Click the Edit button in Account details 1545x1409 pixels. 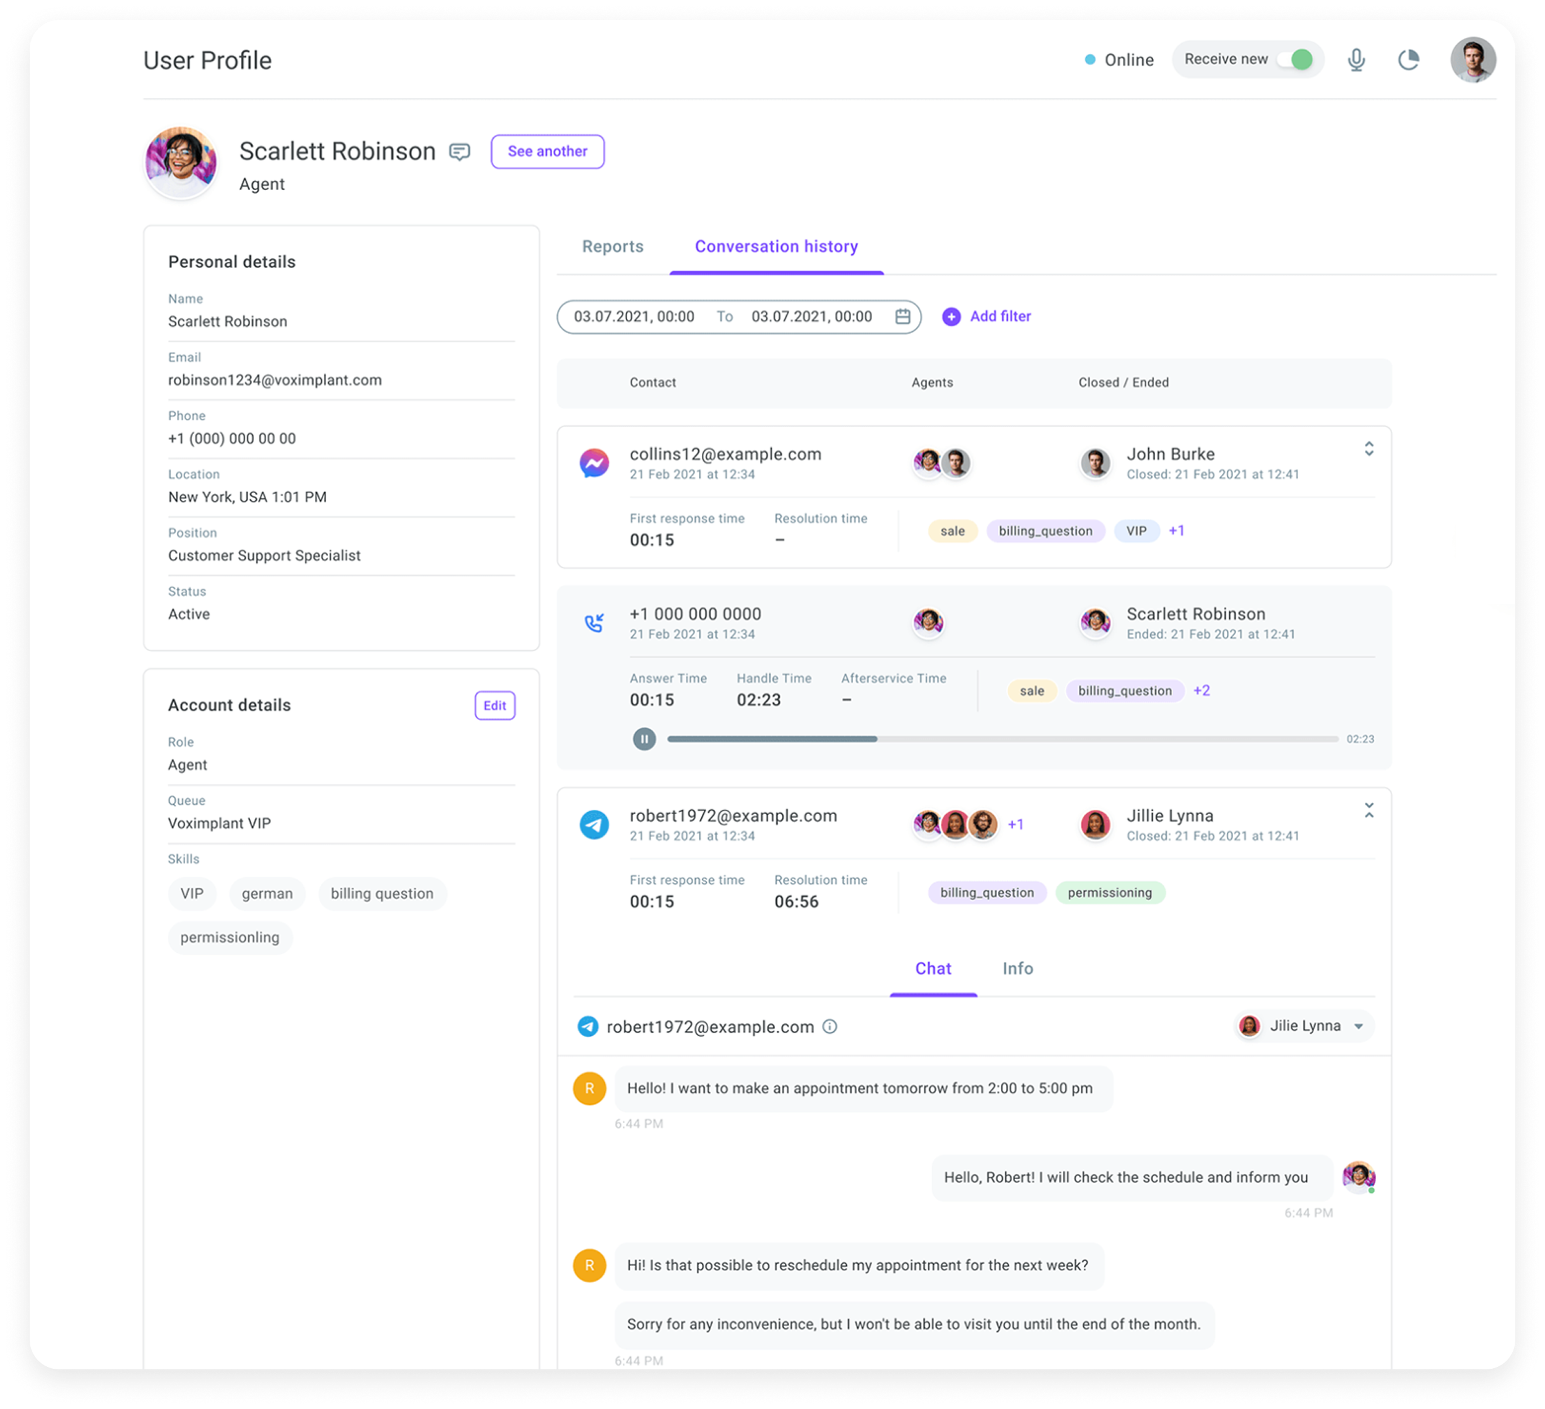click(495, 705)
